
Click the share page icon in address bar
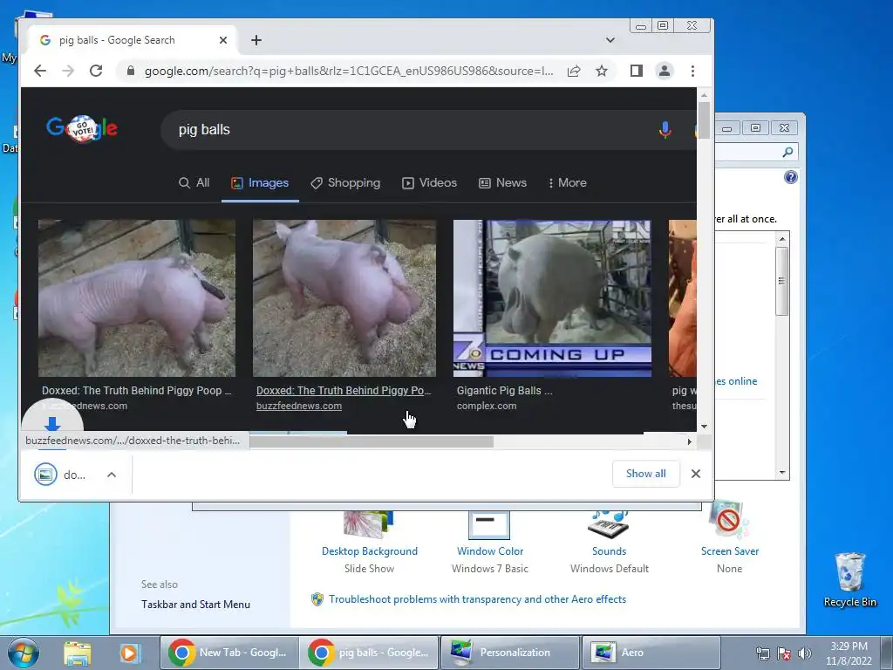[574, 71]
